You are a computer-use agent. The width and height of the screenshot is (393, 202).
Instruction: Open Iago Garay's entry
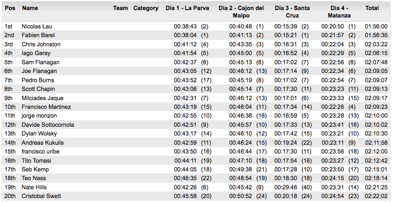pyautogui.click(x=36, y=53)
